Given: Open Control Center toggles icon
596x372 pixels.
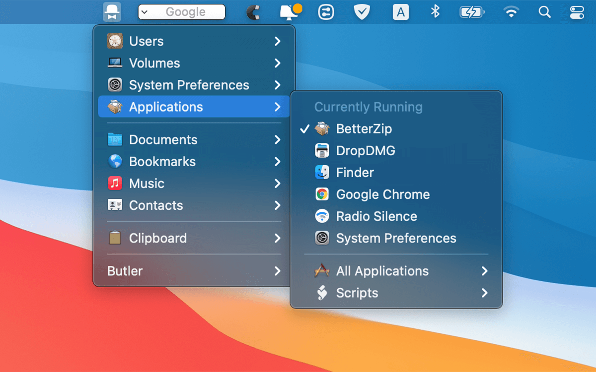Looking at the screenshot, I should (577, 12).
